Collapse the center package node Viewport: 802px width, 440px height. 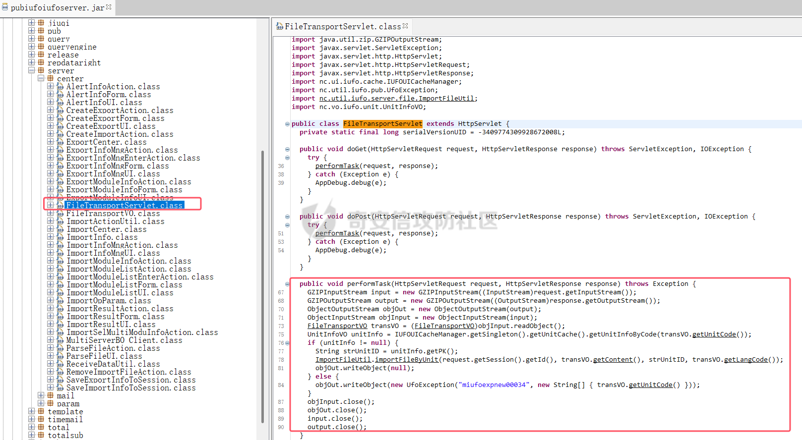pos(41,78)
